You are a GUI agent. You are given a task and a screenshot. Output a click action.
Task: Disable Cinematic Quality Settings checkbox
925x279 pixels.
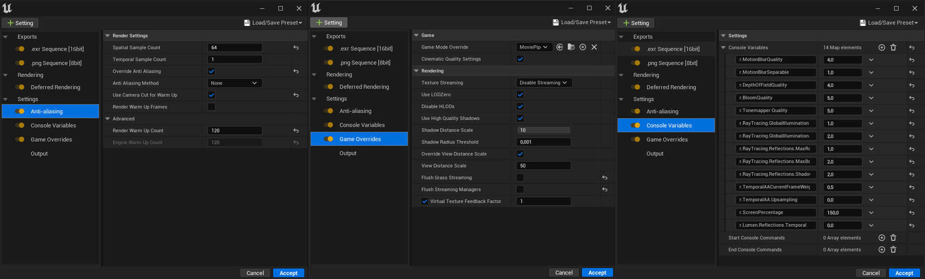(x=520, y=59)
